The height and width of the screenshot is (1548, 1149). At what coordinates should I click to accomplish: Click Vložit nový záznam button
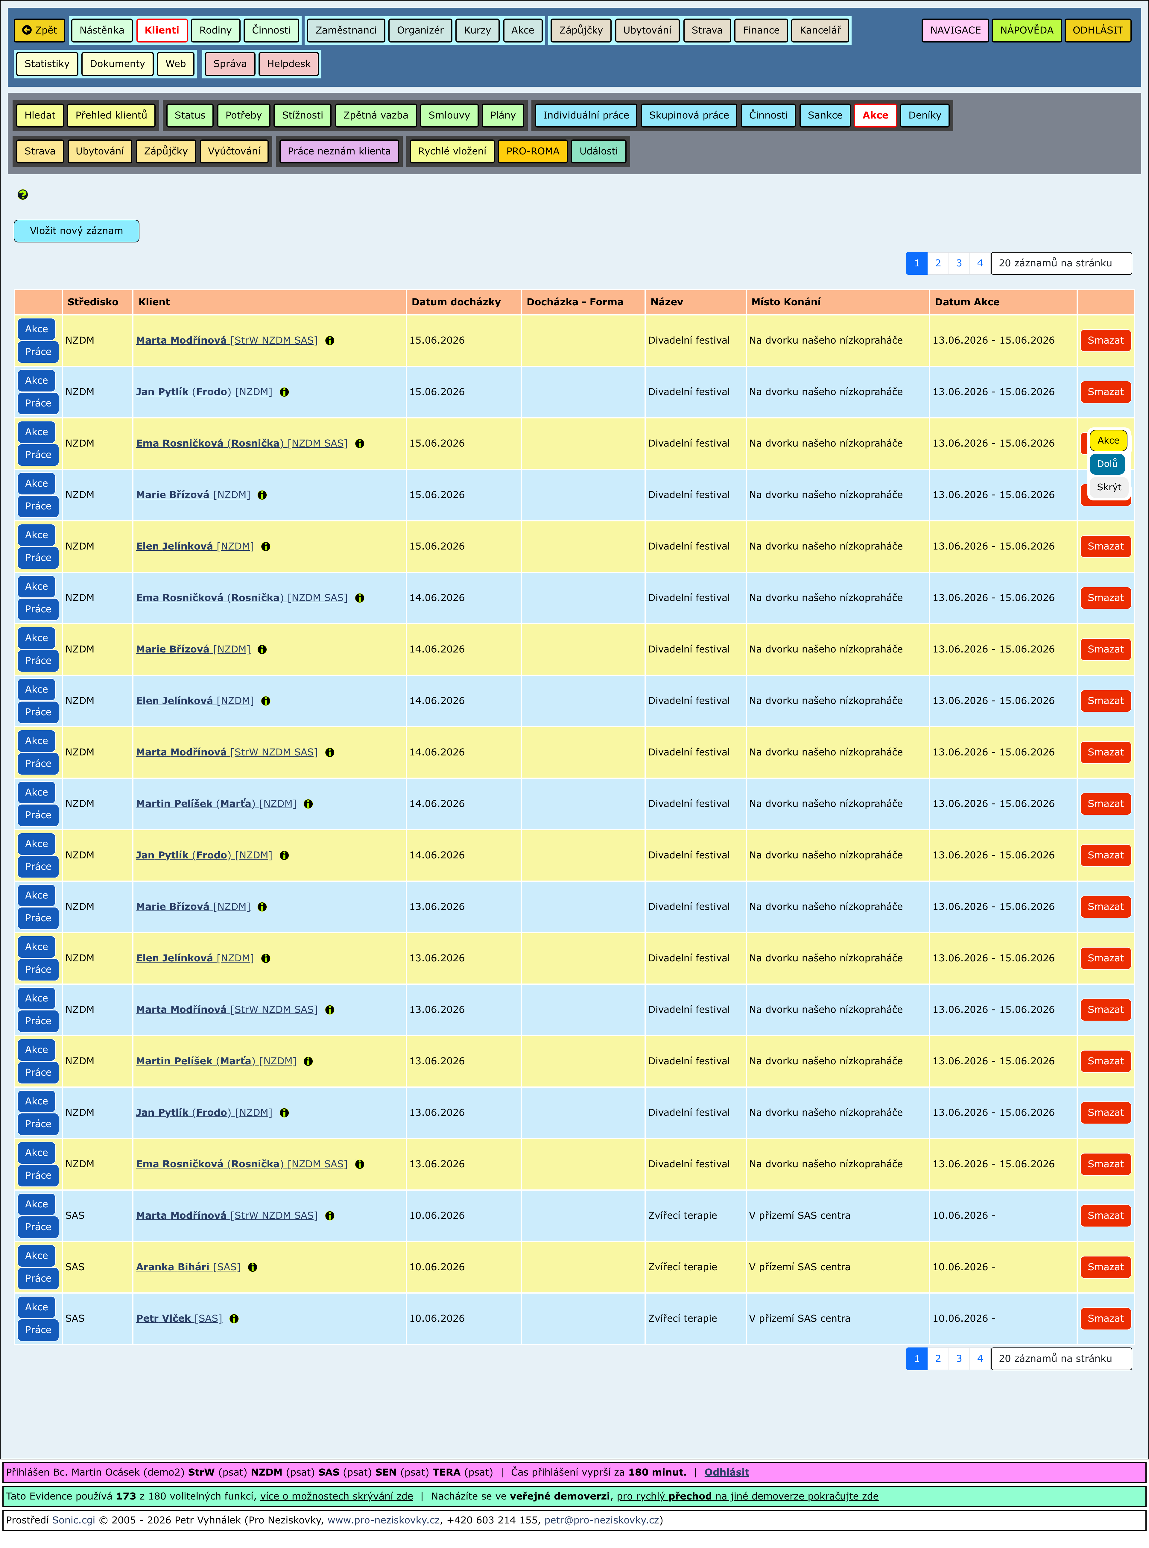point(77,231)
